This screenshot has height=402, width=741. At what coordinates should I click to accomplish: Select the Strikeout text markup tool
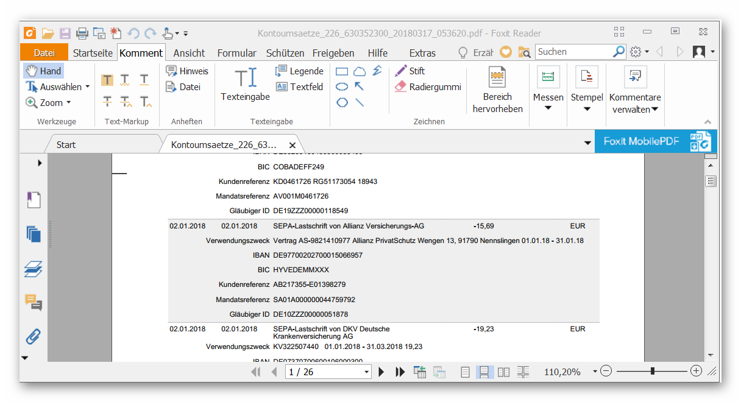coord(107,101)
